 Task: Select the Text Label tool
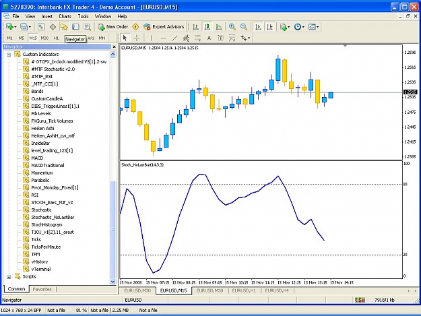(220, 38)
